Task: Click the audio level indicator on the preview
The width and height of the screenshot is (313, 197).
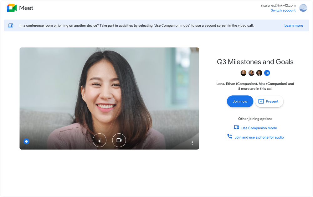Action: point(26,141)
